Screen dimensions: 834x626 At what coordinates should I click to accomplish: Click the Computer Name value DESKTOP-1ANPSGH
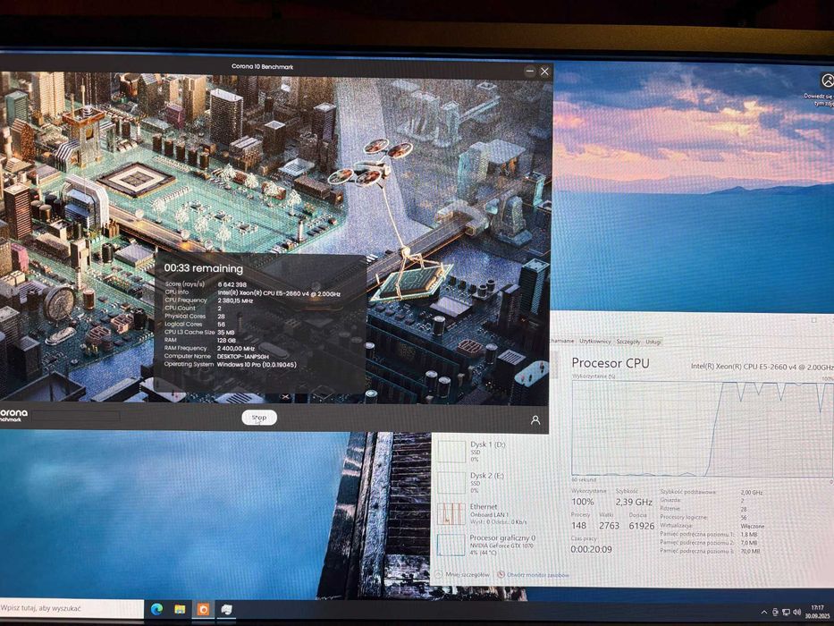point(242,356)
